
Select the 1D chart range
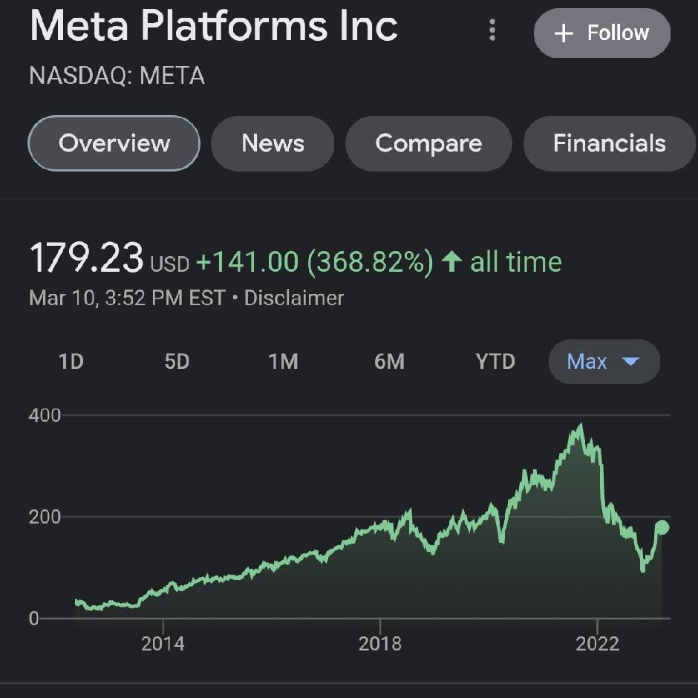point(71,362)
